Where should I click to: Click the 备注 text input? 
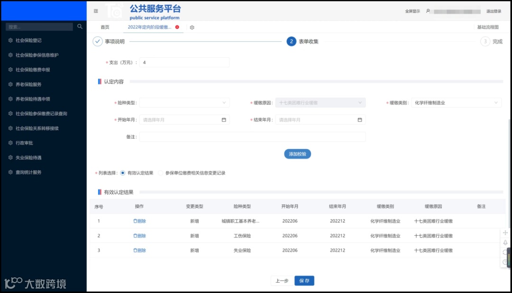coord(252,136)
